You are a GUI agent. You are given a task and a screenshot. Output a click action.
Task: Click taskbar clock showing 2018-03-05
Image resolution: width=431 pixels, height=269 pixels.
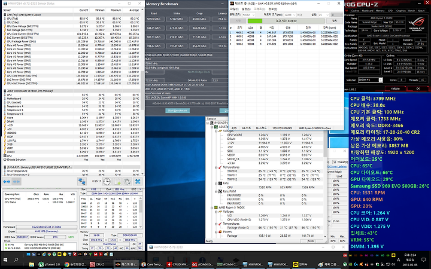(410, 259)
